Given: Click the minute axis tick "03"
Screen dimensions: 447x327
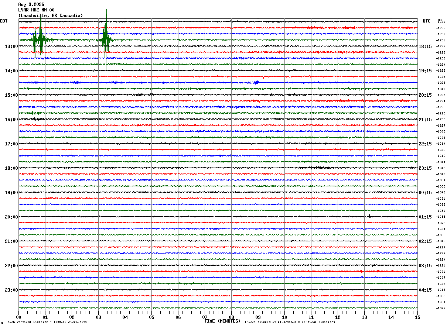Looking at the screenshot, I should [x=98, y=317].
